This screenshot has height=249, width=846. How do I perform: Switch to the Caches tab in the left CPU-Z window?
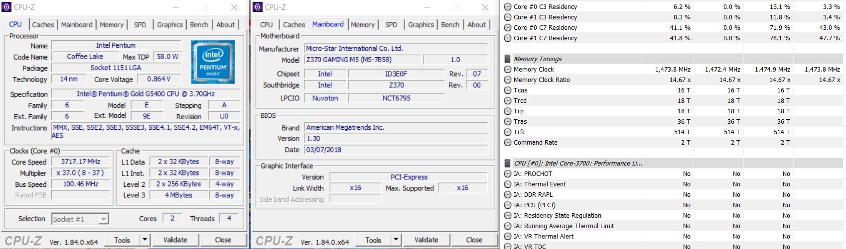(43, 24)
